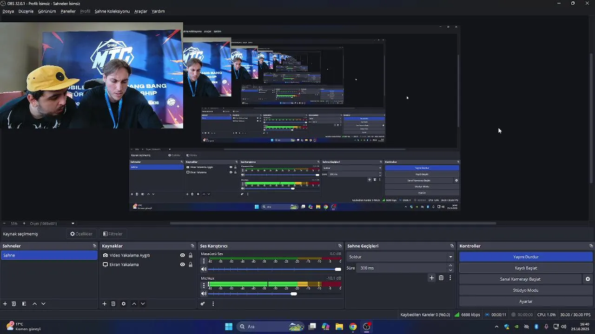595x334 pixels.
Task: Delete the selected scene via trash icon
Action: pyautogui.click(x=14, y=304)
